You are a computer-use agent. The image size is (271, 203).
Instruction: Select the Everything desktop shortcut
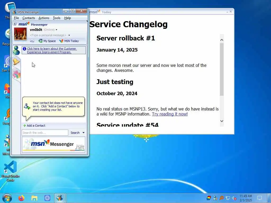[7, 117]
